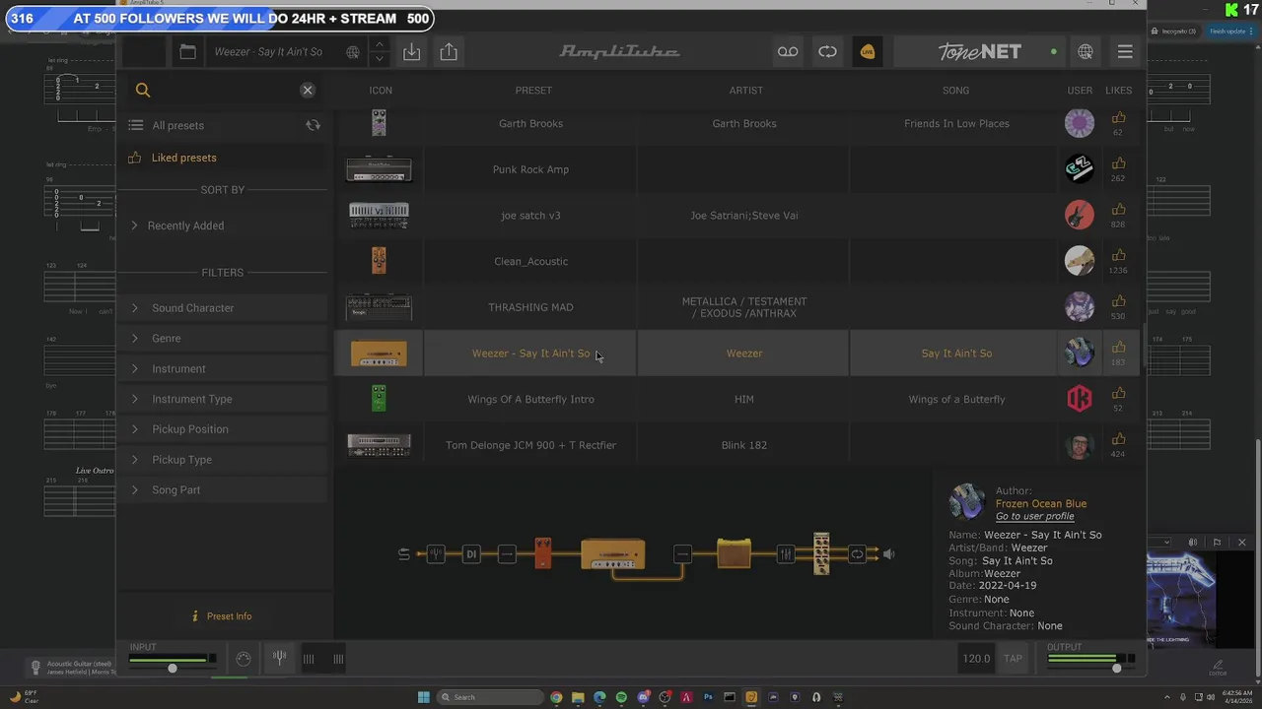
Task: Like the THRASHING MAD preset
Action: [1118, 302]
